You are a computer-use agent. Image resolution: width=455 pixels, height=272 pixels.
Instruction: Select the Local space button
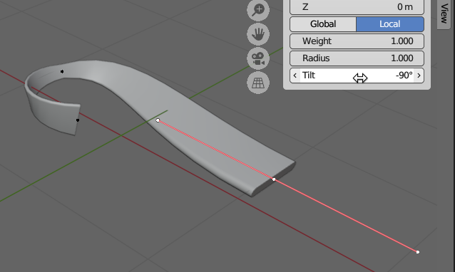click(x=390, y=24)
